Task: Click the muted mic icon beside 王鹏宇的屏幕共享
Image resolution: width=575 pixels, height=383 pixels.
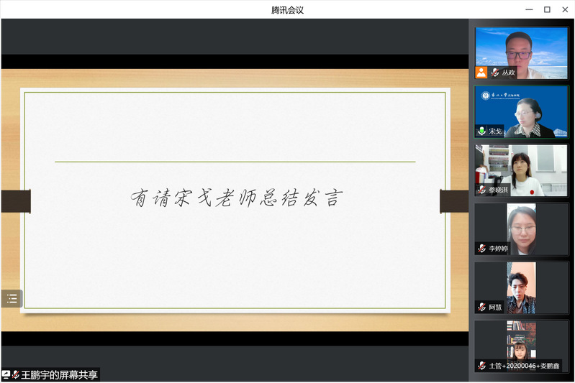Action: pyautogui.click(x=16, y=374)
